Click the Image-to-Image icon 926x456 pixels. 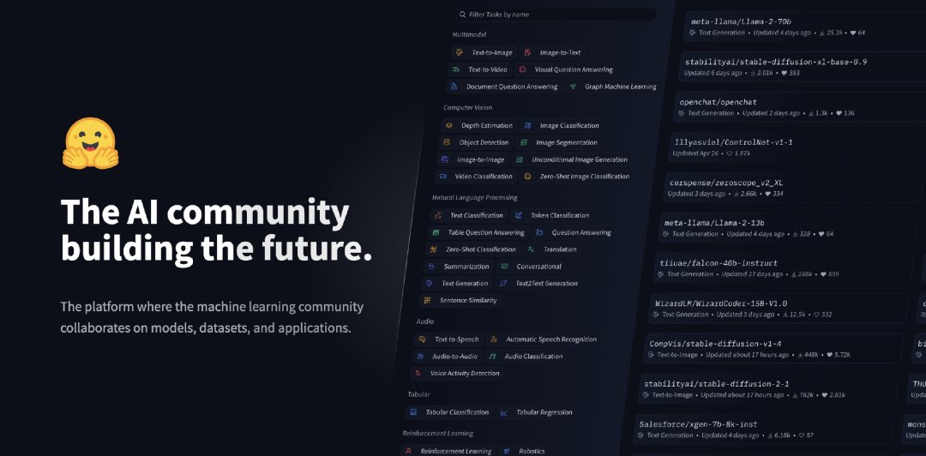445,159
